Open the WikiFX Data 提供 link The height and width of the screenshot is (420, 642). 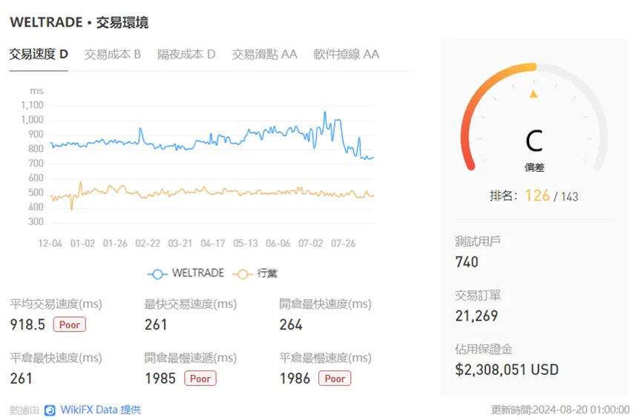[x=101, y=410]
